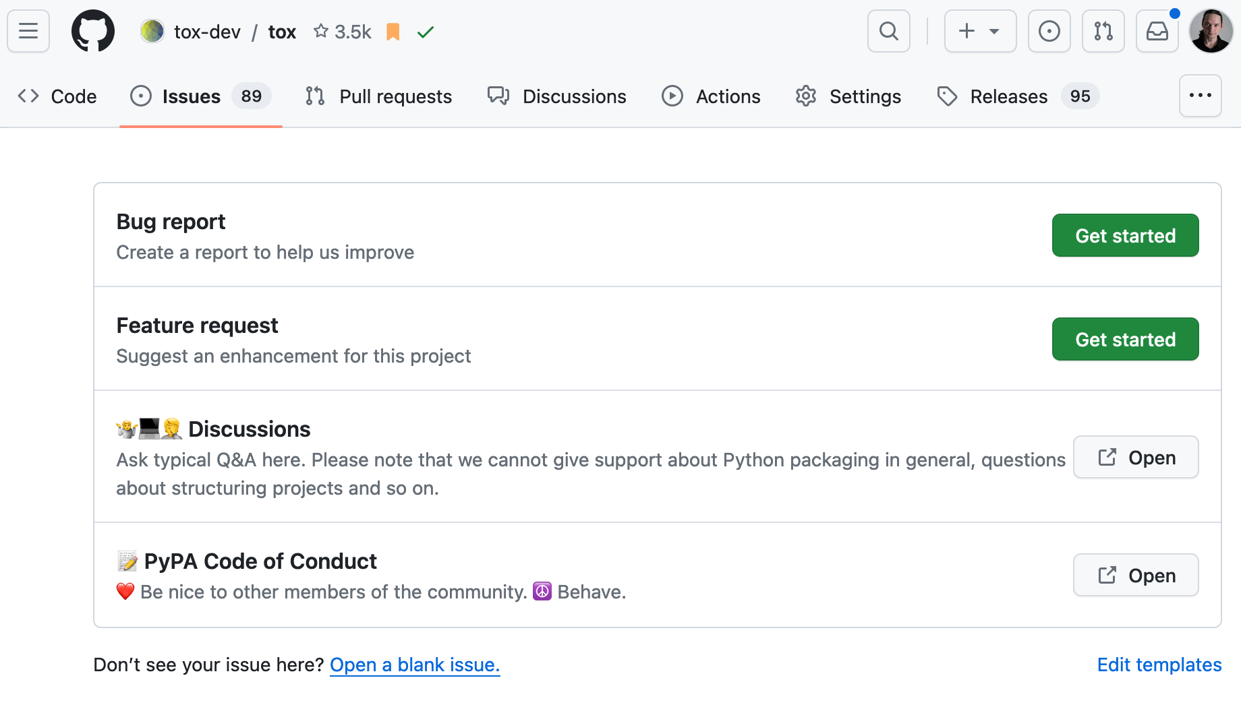This screenshot has width=1241, height=709.
Task: Switch to the Code tab
Action: (57, 96)
